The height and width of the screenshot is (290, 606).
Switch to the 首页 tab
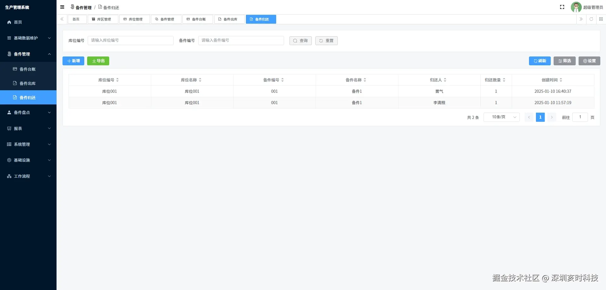pyautogui.click(x=77, y=19)
